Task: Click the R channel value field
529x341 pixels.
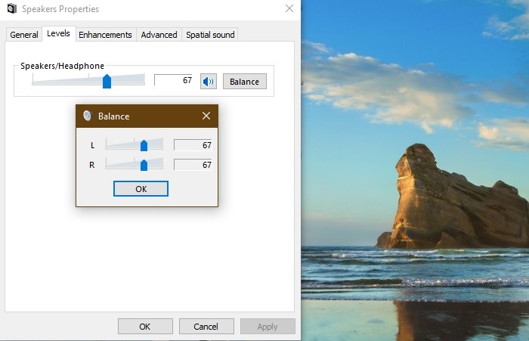Action: [193, 165]
